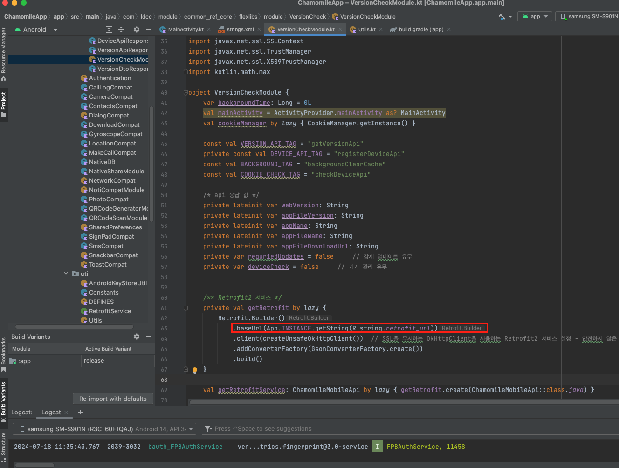The image size is (619, 468).
Task: Expand all nodes in Project panel
Action: [109, 29]
